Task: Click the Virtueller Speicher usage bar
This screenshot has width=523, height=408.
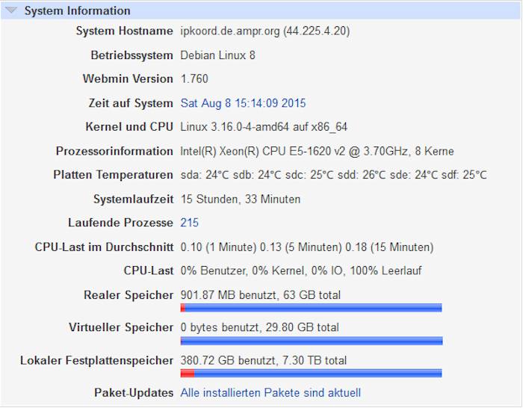Action: pyautogui.click(x=311, y=341)
